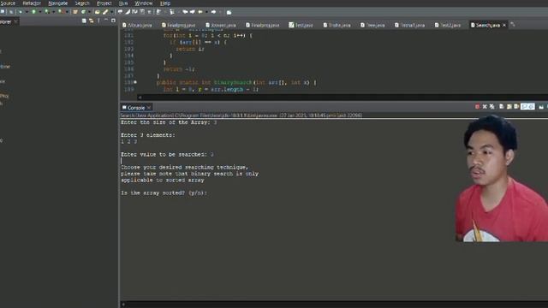Toggle Link with Editor in Package Explorer
Viewport: 548px width, 308px height.
coord(92,21)
